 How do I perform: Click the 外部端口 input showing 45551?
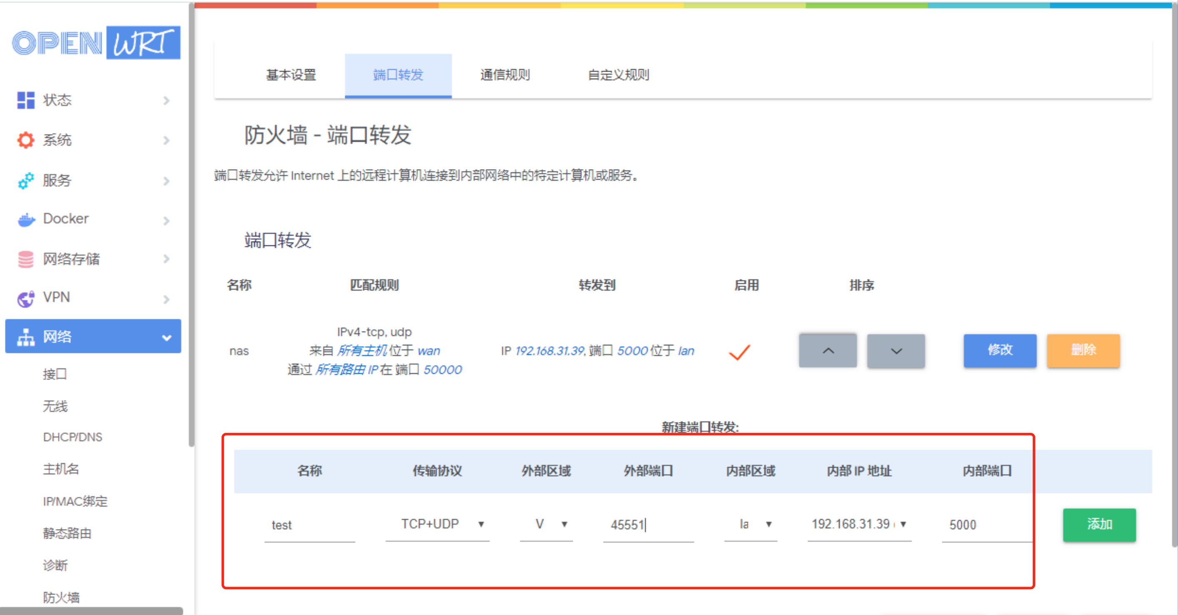point(647,525)
